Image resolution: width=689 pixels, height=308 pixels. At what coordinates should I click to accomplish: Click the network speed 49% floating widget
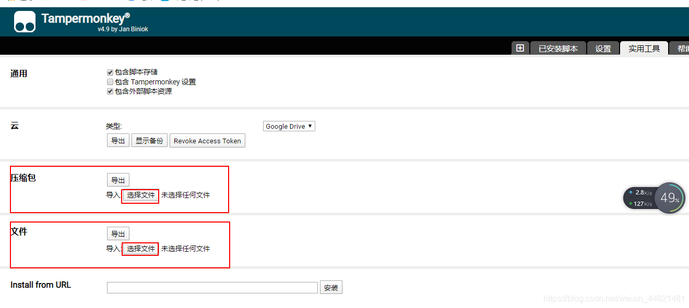tap(654, 198)
